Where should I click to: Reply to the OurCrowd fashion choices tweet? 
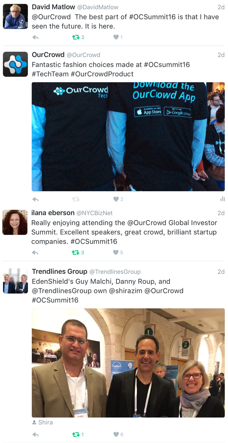point(35,199)
